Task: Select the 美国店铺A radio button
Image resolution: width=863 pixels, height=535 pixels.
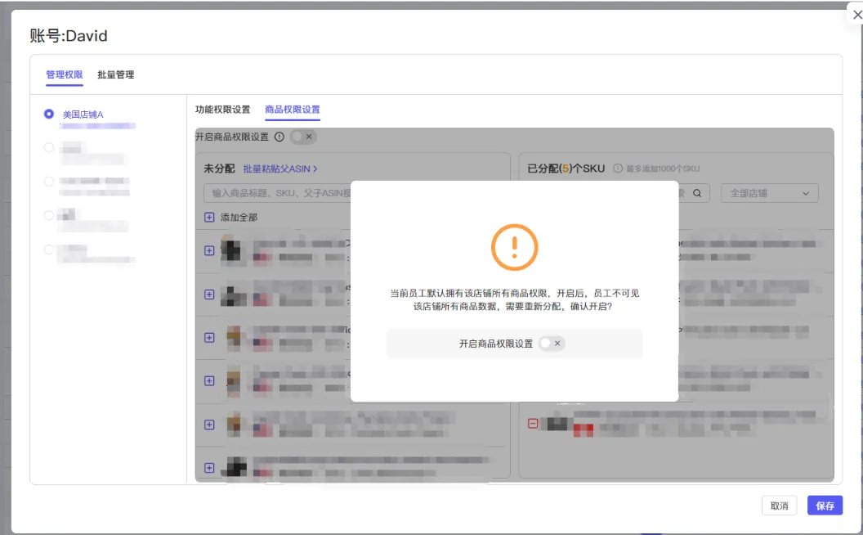Action: click(x=49, y=114)
